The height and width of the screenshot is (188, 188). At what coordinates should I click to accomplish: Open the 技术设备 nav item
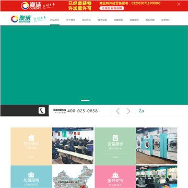coord(102,20)
